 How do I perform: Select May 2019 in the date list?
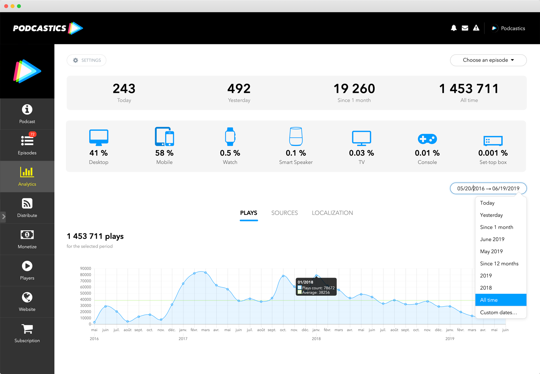491,251
